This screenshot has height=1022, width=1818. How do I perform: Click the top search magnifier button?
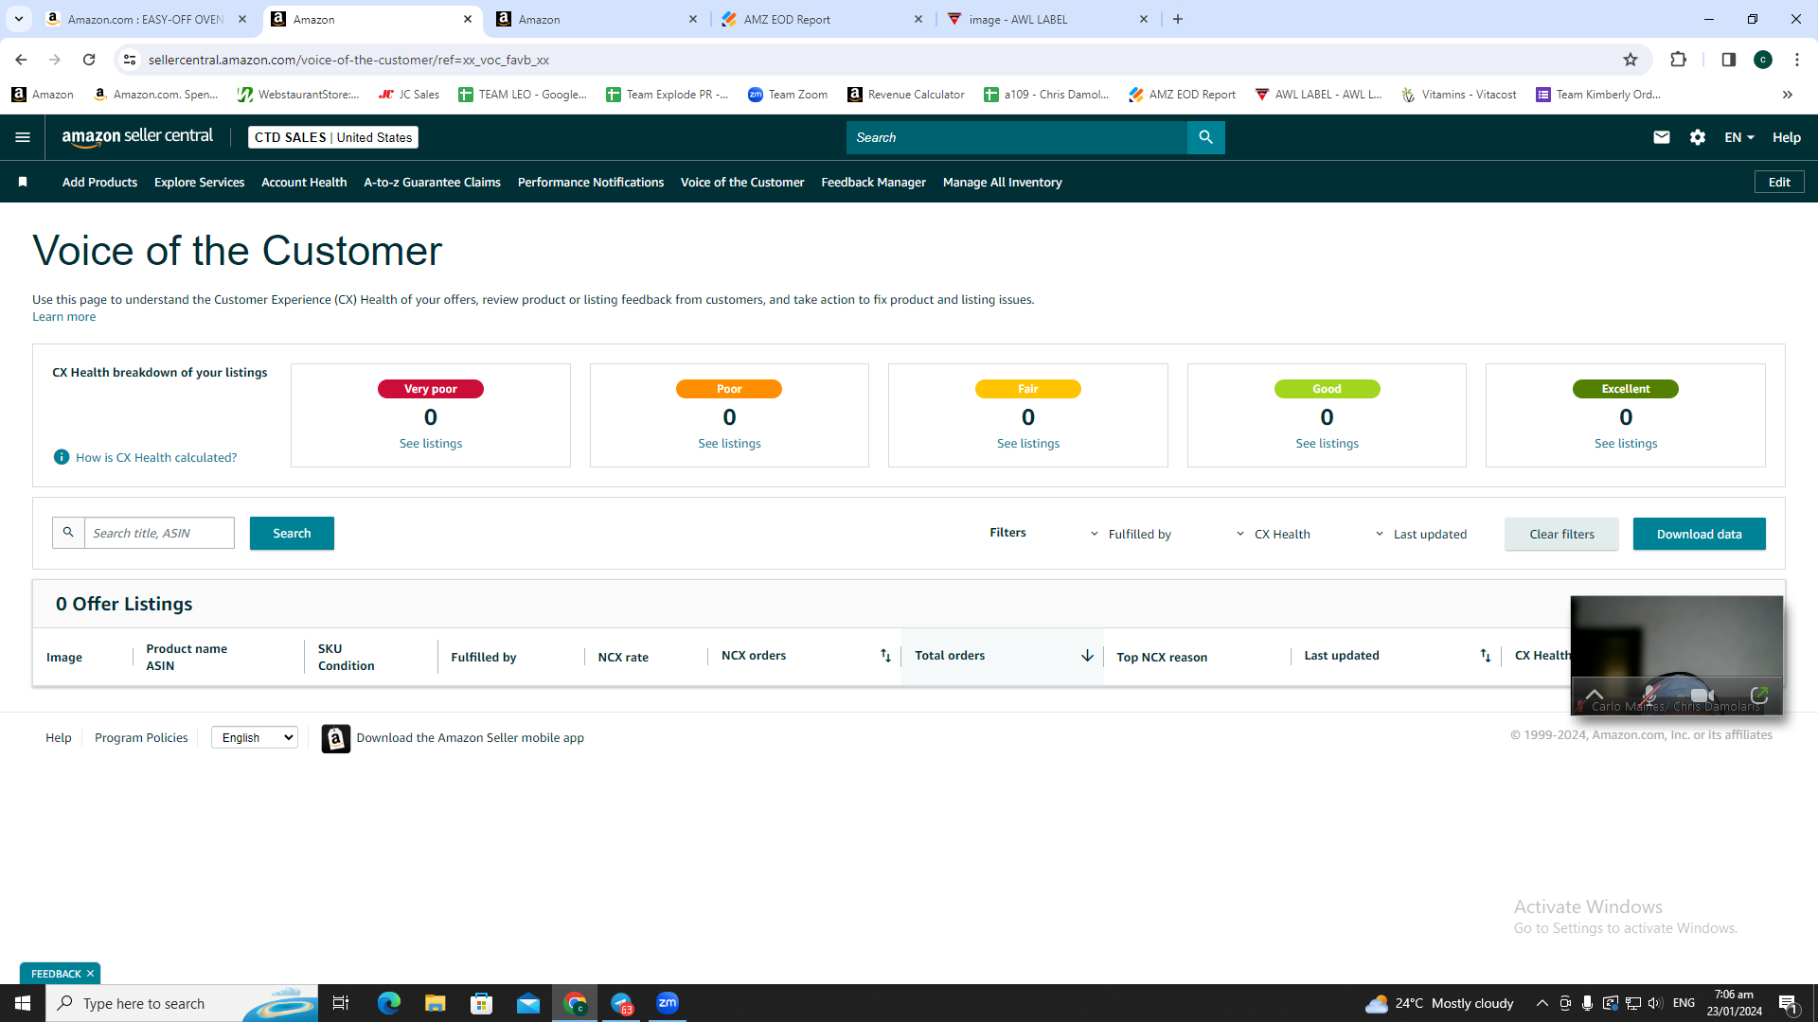(x=1205, y=137)
